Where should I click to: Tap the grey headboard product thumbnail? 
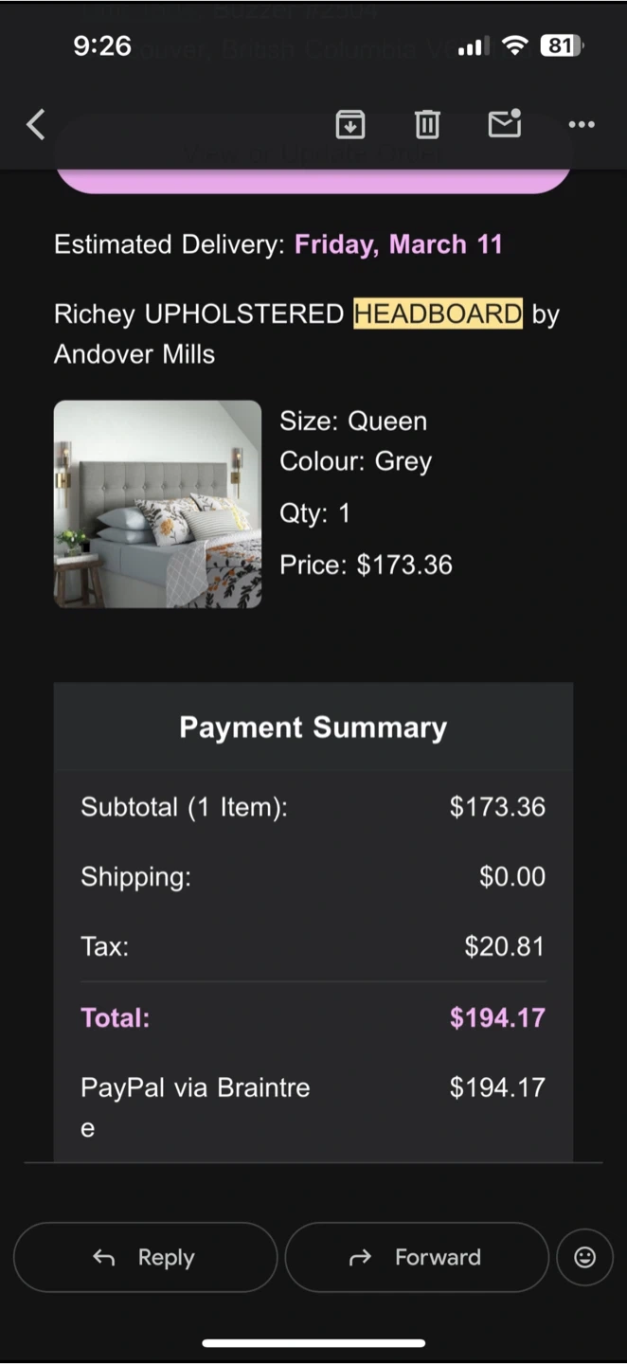(x=157, y=504)
